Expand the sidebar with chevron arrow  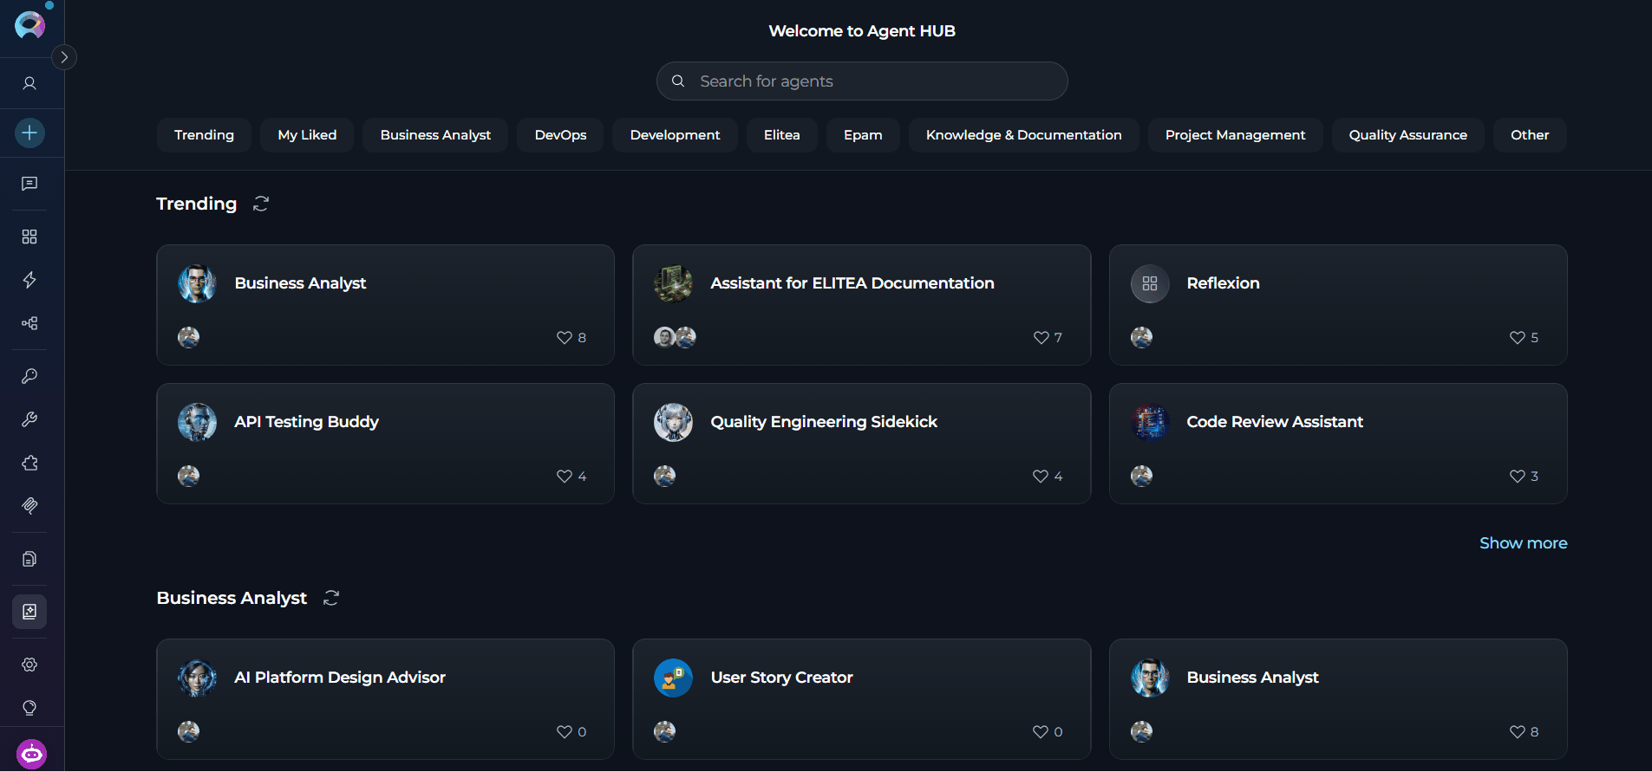click(64, 57)
